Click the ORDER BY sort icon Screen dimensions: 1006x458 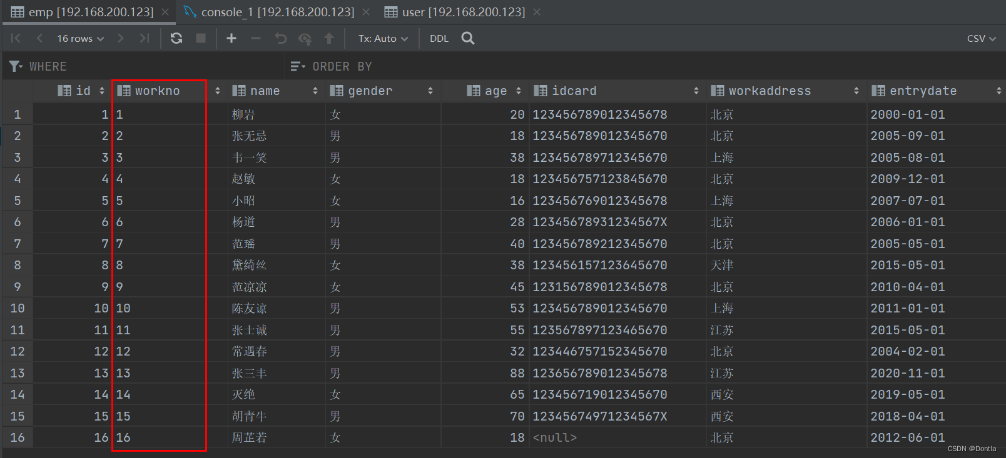point(298,66)
